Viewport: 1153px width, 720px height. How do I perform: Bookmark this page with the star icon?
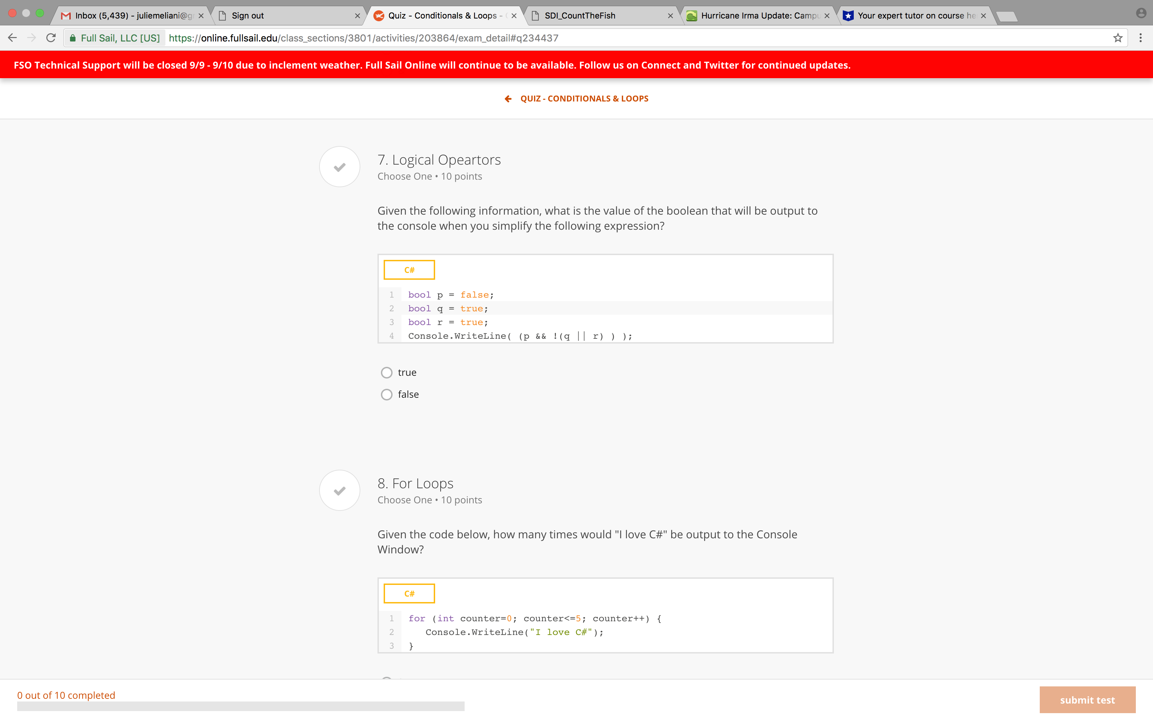pos(1118,38)
